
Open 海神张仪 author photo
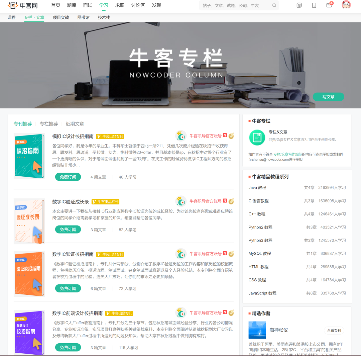click(x=257, y=330)
